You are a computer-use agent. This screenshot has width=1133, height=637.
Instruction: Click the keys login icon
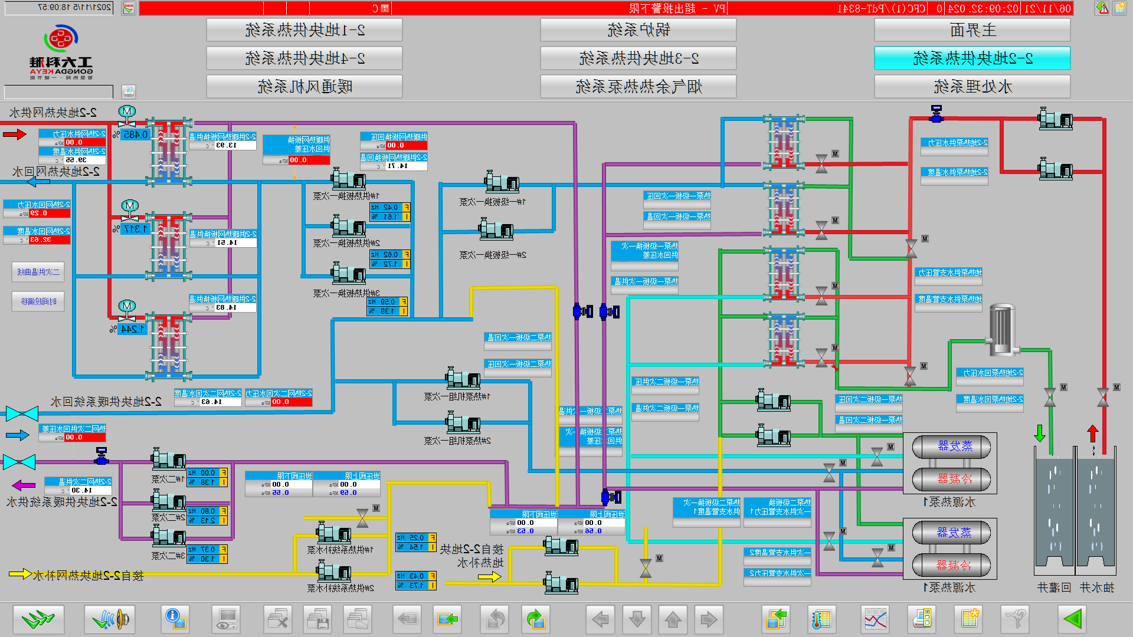pyautogui.click(x=1014, y=619)
